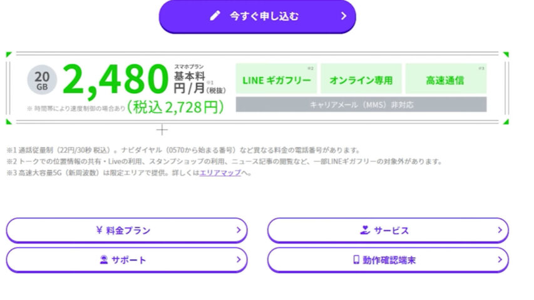Viewport: 534px width, 300px height.
Task: Click the chevron at right of サポート
Action: pos(238,260)
